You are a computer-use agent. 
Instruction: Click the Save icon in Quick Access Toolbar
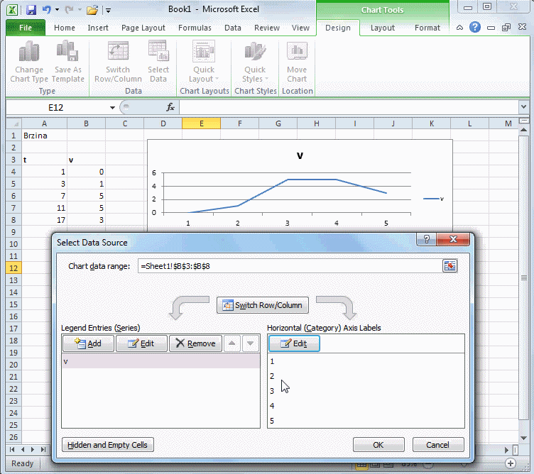[31, 10]
